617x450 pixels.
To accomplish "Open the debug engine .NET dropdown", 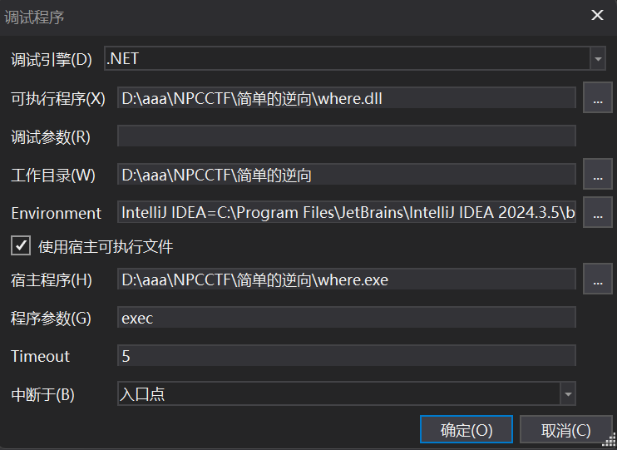I will [597, 59].
